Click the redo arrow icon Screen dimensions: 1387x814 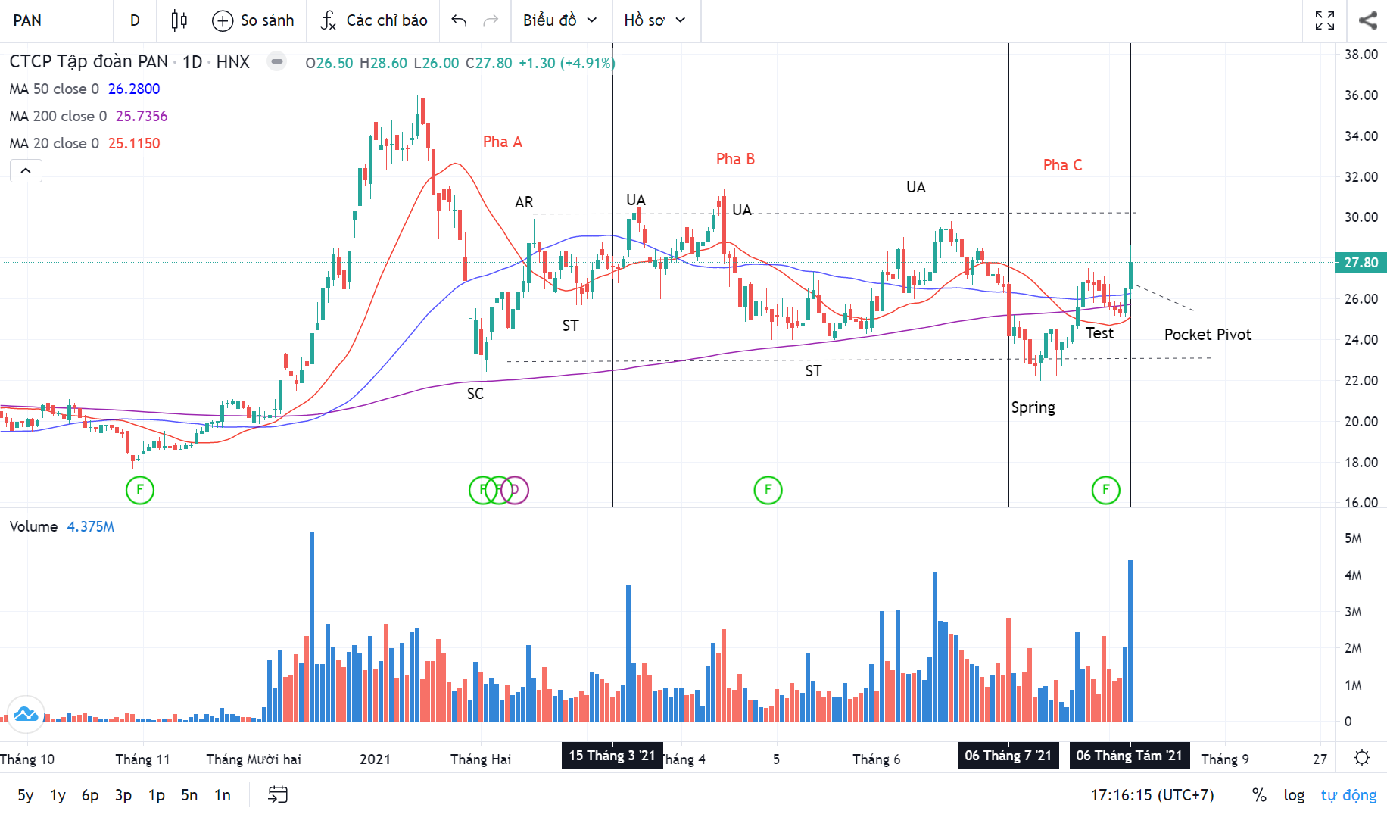click(491, 20)
